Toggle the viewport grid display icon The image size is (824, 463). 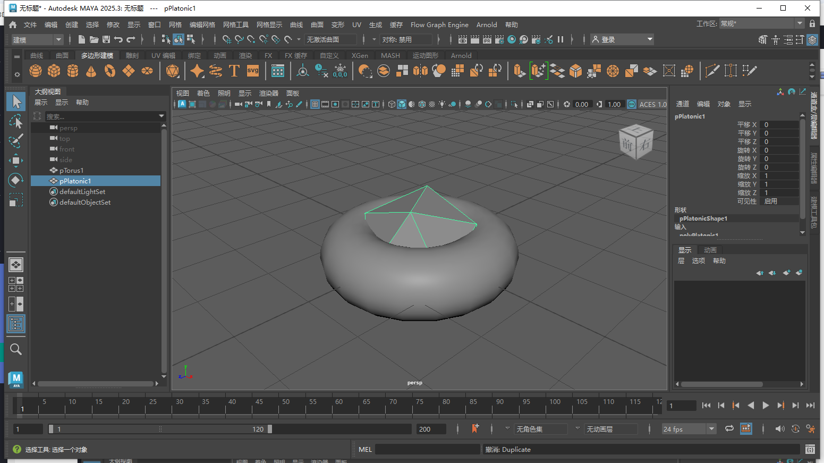(x=315, y=104)
